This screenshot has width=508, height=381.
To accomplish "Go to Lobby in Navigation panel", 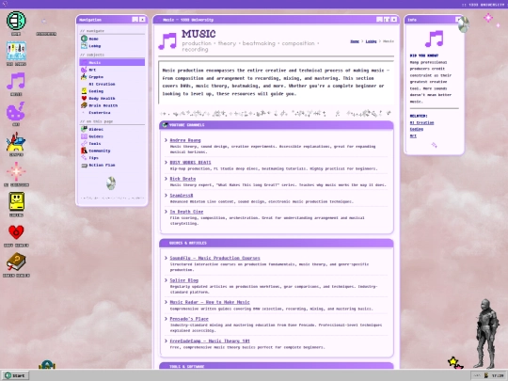I will point(112,46).
